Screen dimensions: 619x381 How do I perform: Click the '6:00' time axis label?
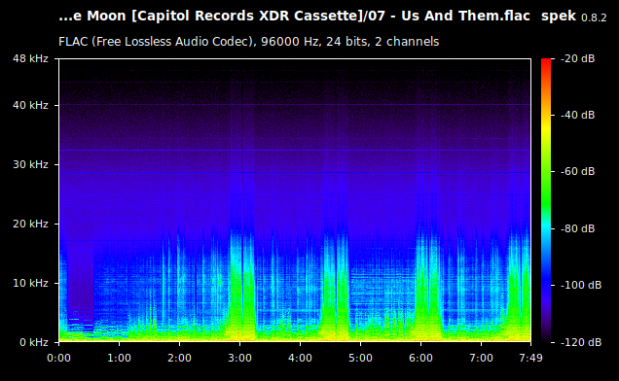[420, 358]
